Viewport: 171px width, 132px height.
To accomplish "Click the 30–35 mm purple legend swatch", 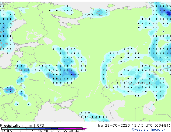I will pos(60,128).
